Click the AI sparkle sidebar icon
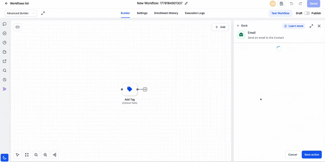The width and height of the screenshot is (325, 162). [x=5, y=89]
